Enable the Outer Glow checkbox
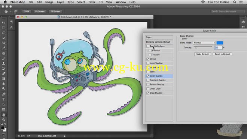The height and width of the screenshot is (139, 247). pos(147,89)
